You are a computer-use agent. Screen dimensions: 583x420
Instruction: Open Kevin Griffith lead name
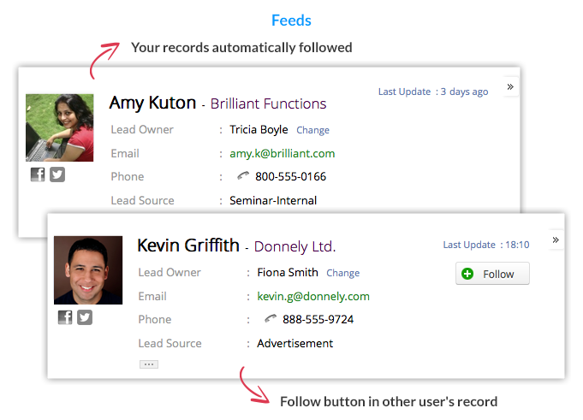pos(188,245)
